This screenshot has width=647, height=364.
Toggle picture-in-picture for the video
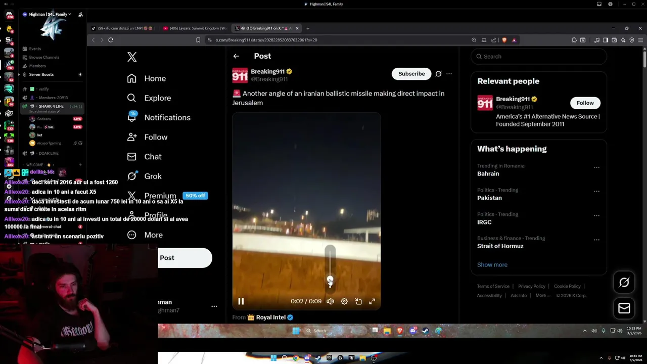tap(358, 301)
